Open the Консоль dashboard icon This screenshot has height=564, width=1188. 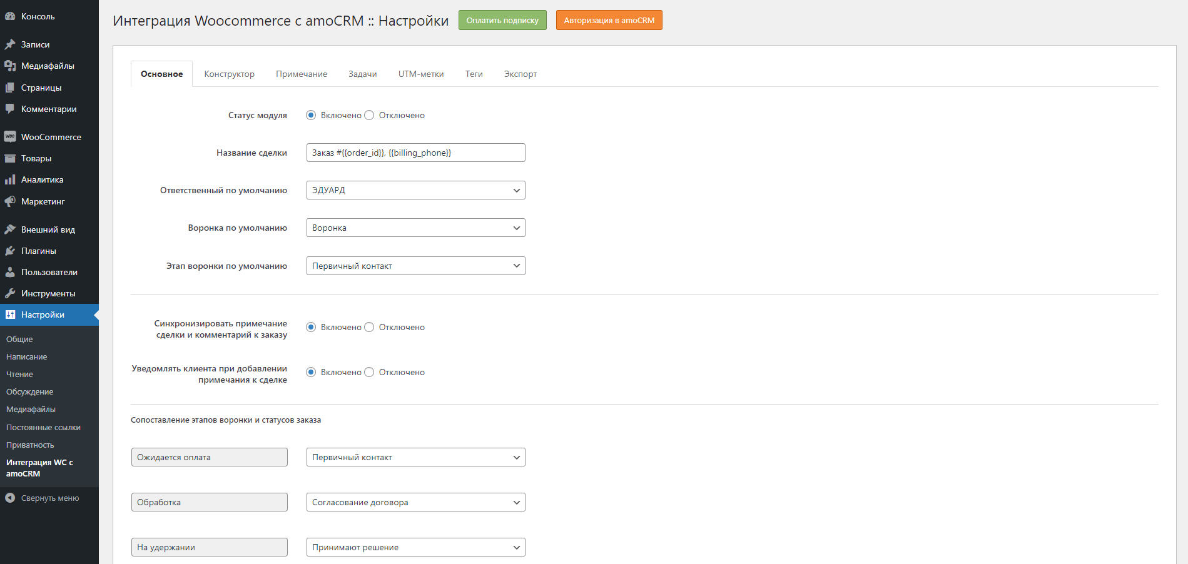point(10,16)
